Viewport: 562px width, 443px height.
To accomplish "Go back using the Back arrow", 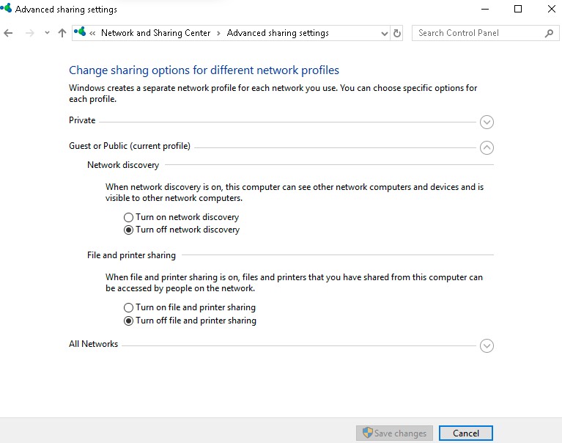I will [x=8, y=33].
